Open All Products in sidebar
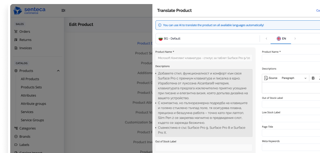 click(x=30, y=79)
